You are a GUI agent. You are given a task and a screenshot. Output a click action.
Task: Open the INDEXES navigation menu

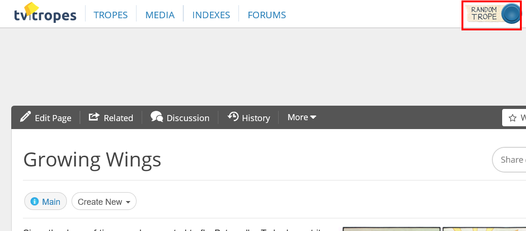(x=211, y=15)
